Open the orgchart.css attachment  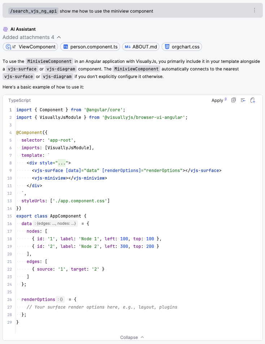[x=182, y=47]
